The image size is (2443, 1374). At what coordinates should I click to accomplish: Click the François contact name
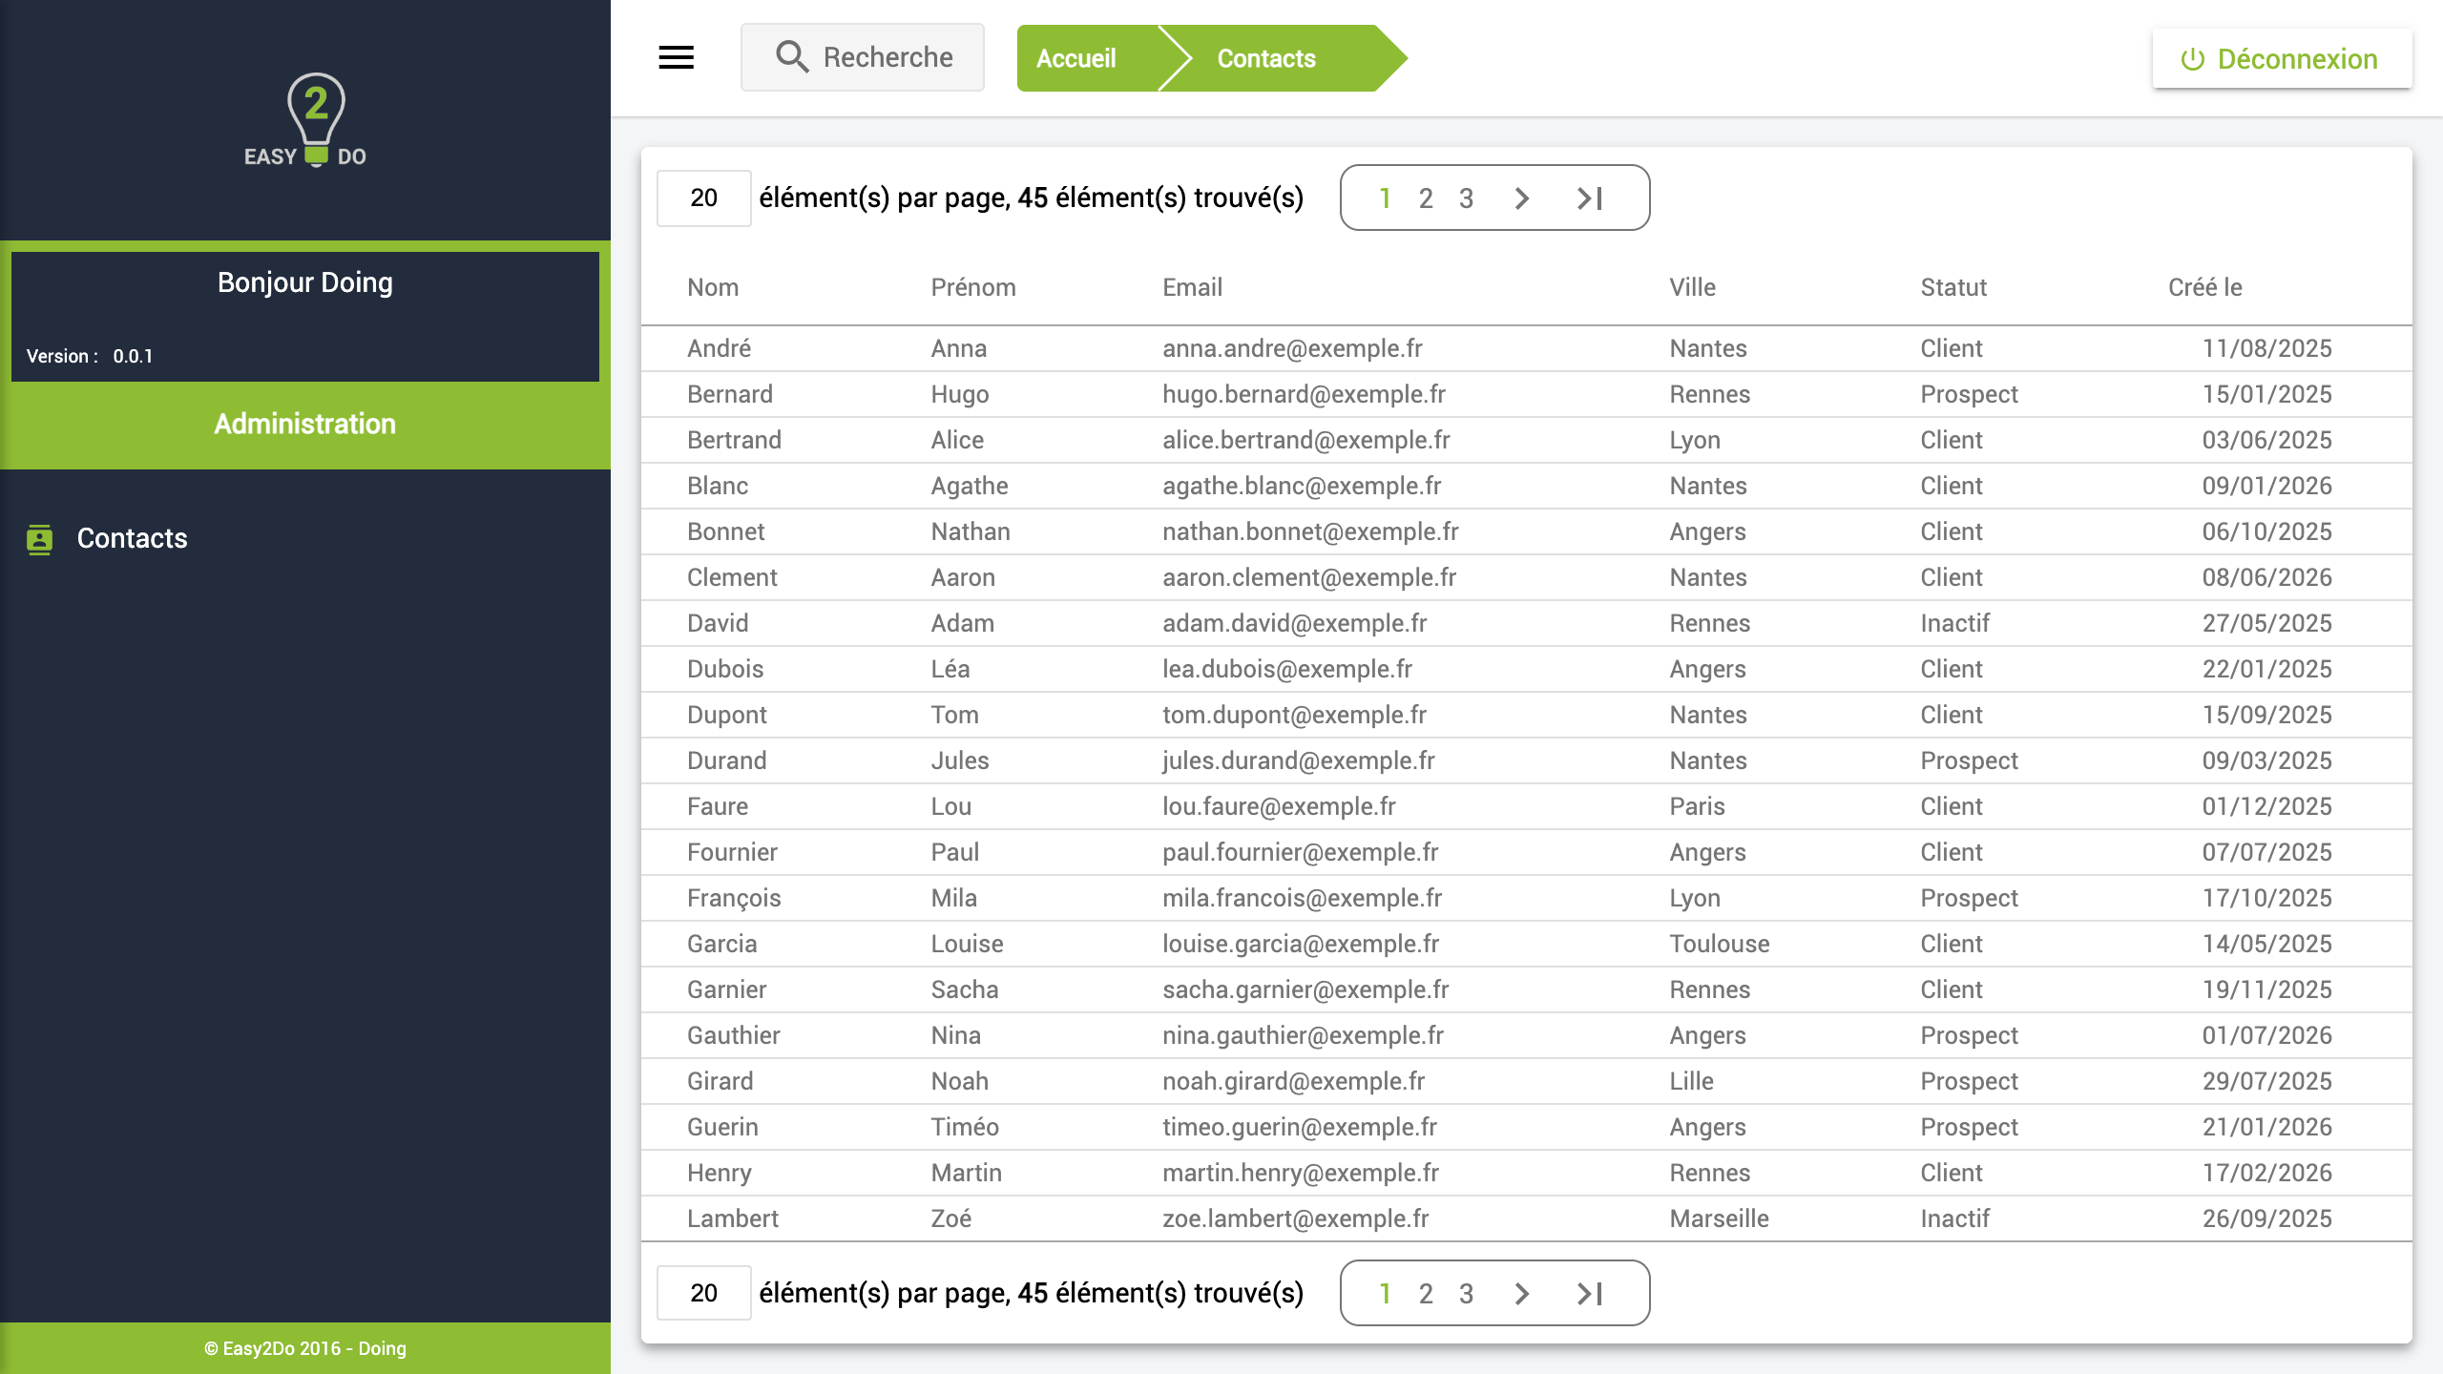click(x=734, y=898)
